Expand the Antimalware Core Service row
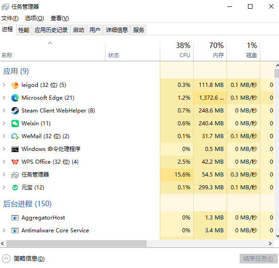The height and width of the screenshot is (268, 279). (x=4, y=230)
